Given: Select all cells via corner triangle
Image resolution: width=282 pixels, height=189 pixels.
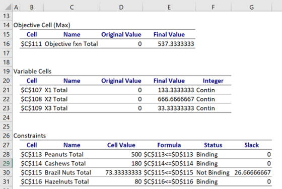Looking at the screenshot, I should 8,7.
